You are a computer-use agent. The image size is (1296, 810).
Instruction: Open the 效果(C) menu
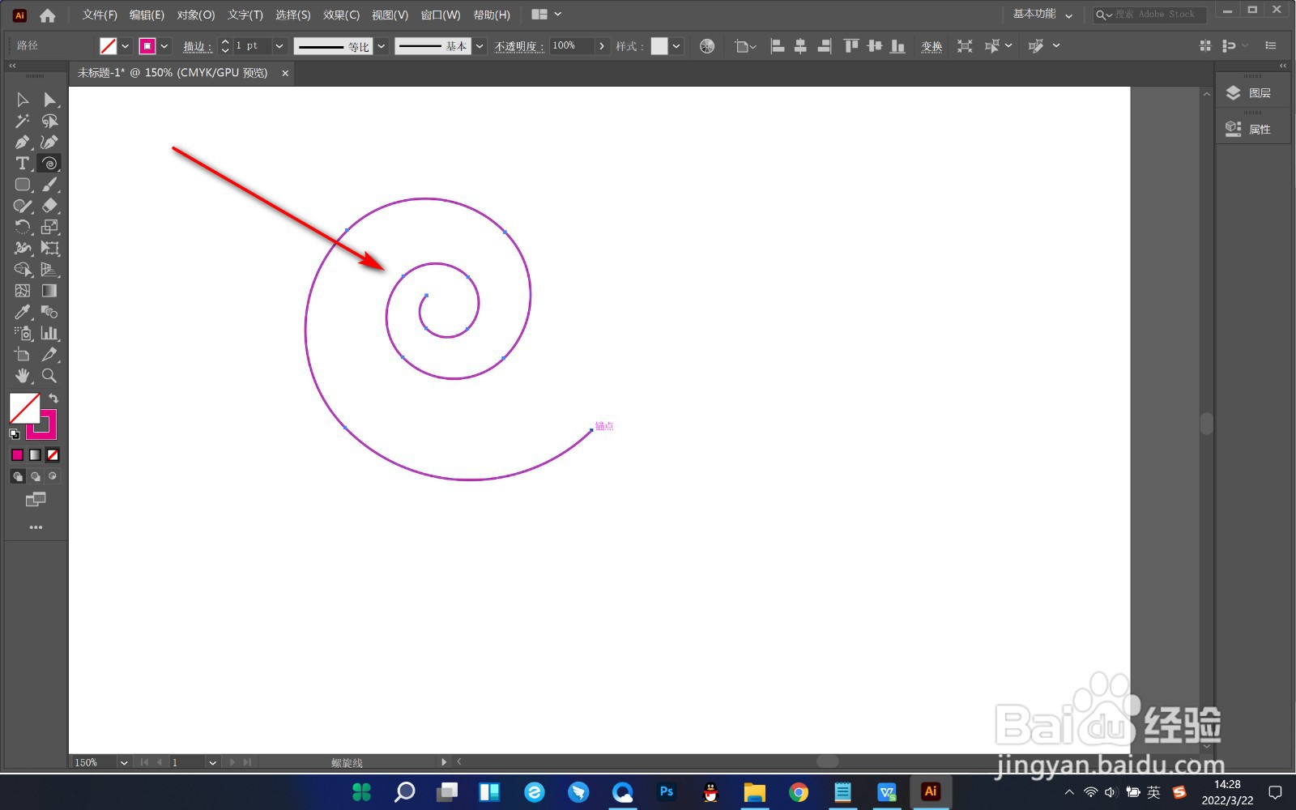(341, 15)
